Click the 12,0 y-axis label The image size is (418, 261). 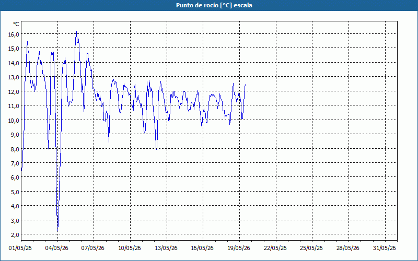pyautogui.click(x=14, y=92)
